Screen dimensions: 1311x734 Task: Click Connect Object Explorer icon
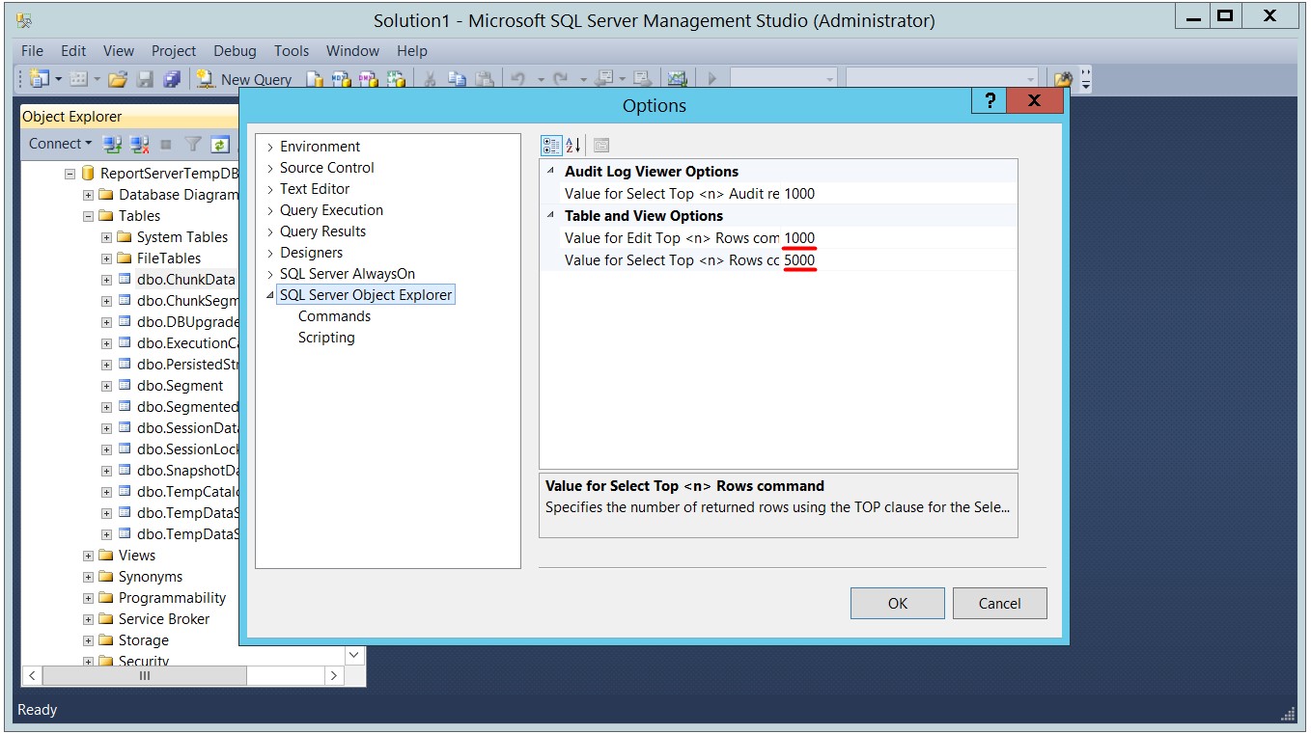(x=113, y=145)
